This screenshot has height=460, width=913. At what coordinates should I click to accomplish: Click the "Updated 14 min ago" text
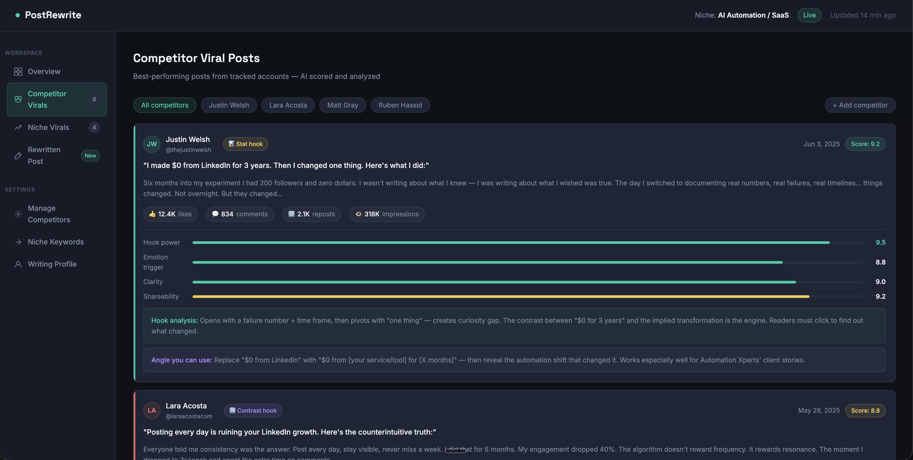click(863, 15)
